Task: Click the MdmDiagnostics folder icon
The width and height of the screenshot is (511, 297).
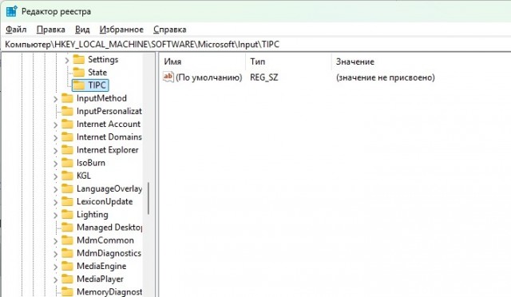Action: (x=67, y=253)
